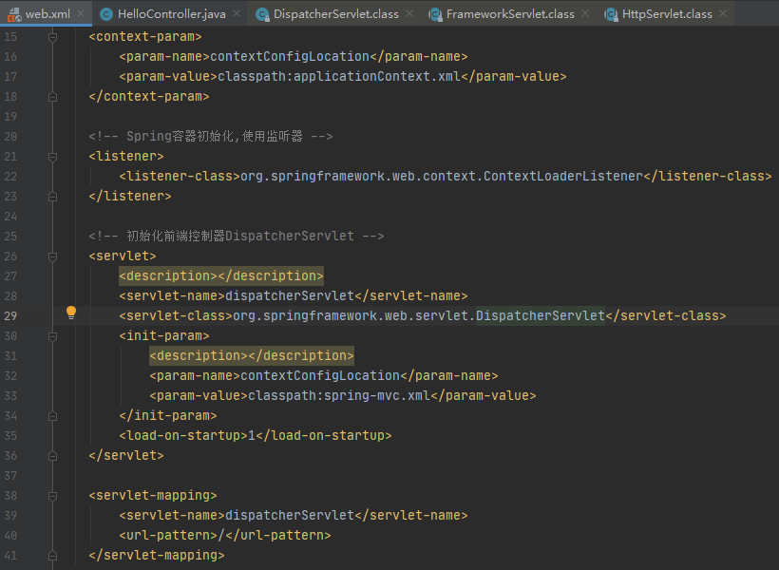
Task: Click the highlighted DispatcherServlet class reference
Action: [541, 314]
